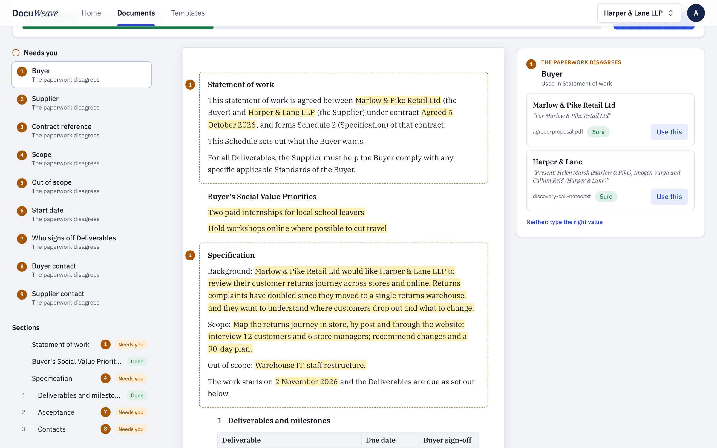Select issue badge 1 beside Statement of work heading
This screenshot has height=448, width=717.
tap(190, 85)
